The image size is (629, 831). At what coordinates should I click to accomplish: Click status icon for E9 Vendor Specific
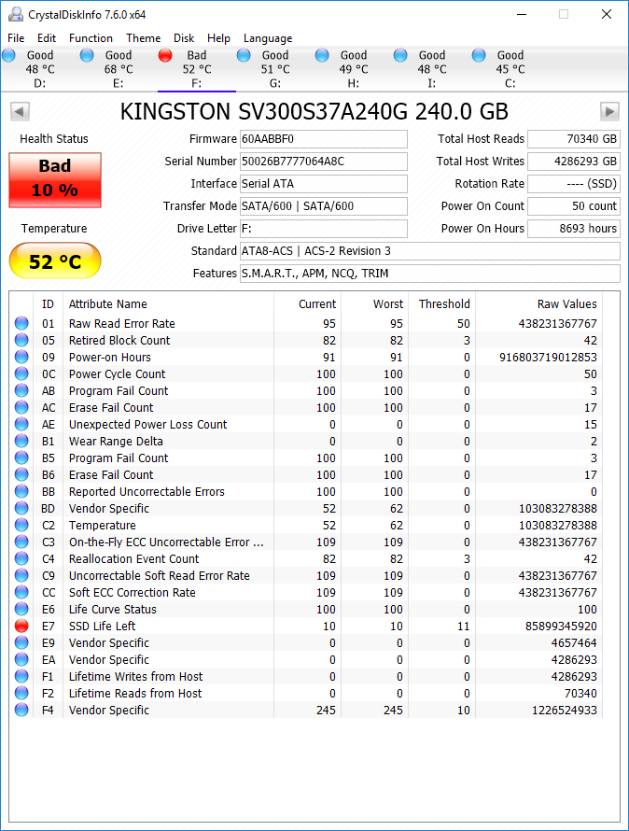21,643
